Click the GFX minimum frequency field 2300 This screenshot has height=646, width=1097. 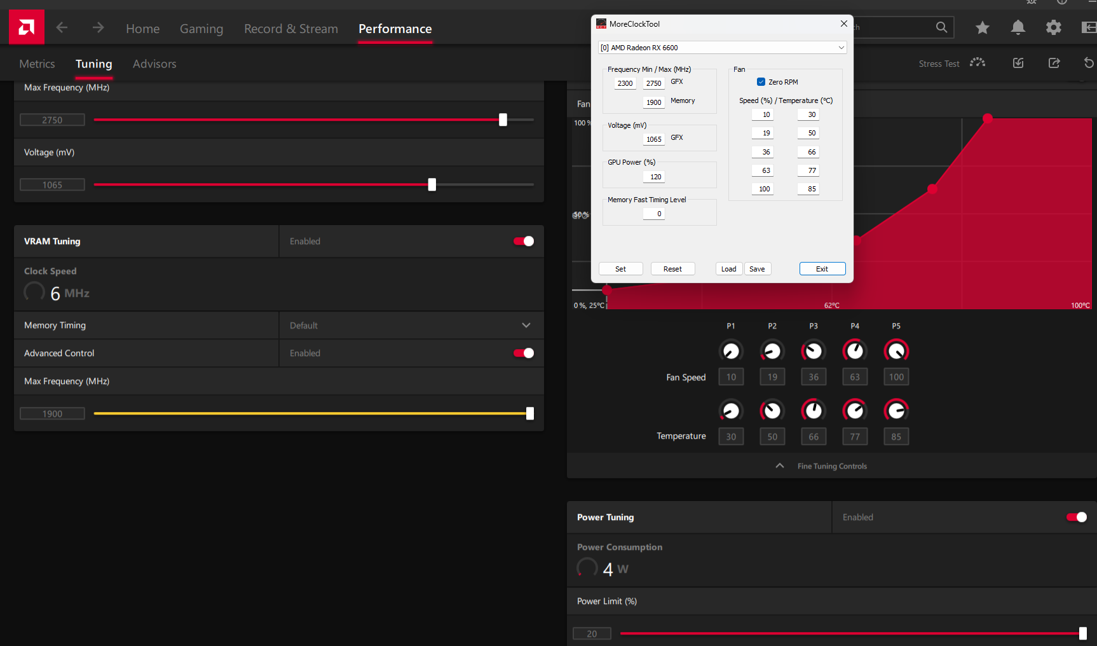[x=625, y=83]
